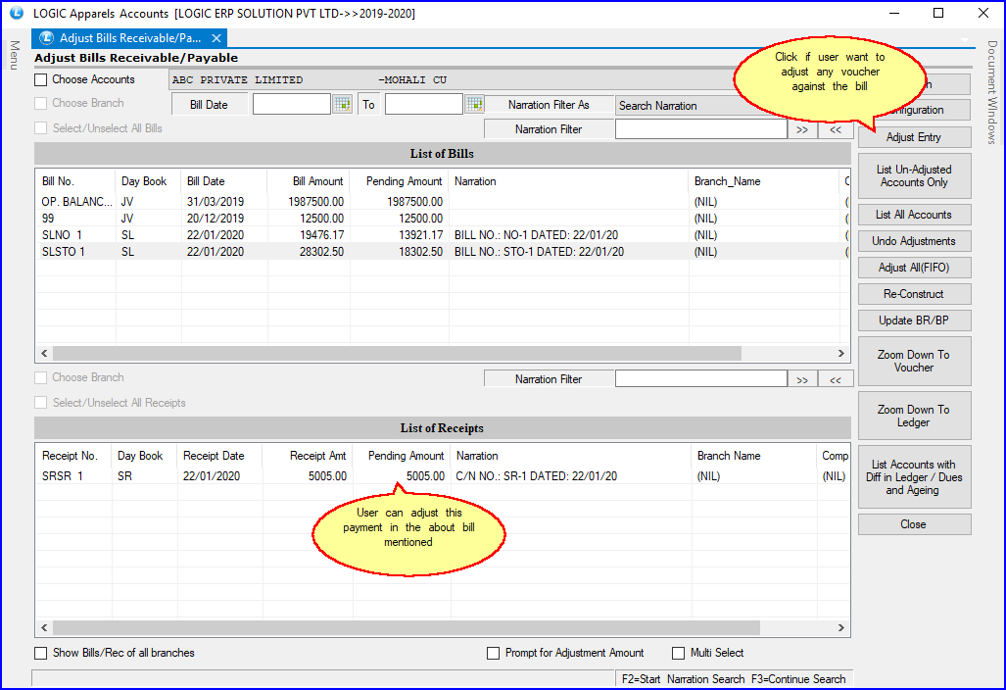Image resolution: width=1006 pixels, height=690 pixels.
Task: Click the bills Narration Filter text box
Action: [x=700, y=129]
